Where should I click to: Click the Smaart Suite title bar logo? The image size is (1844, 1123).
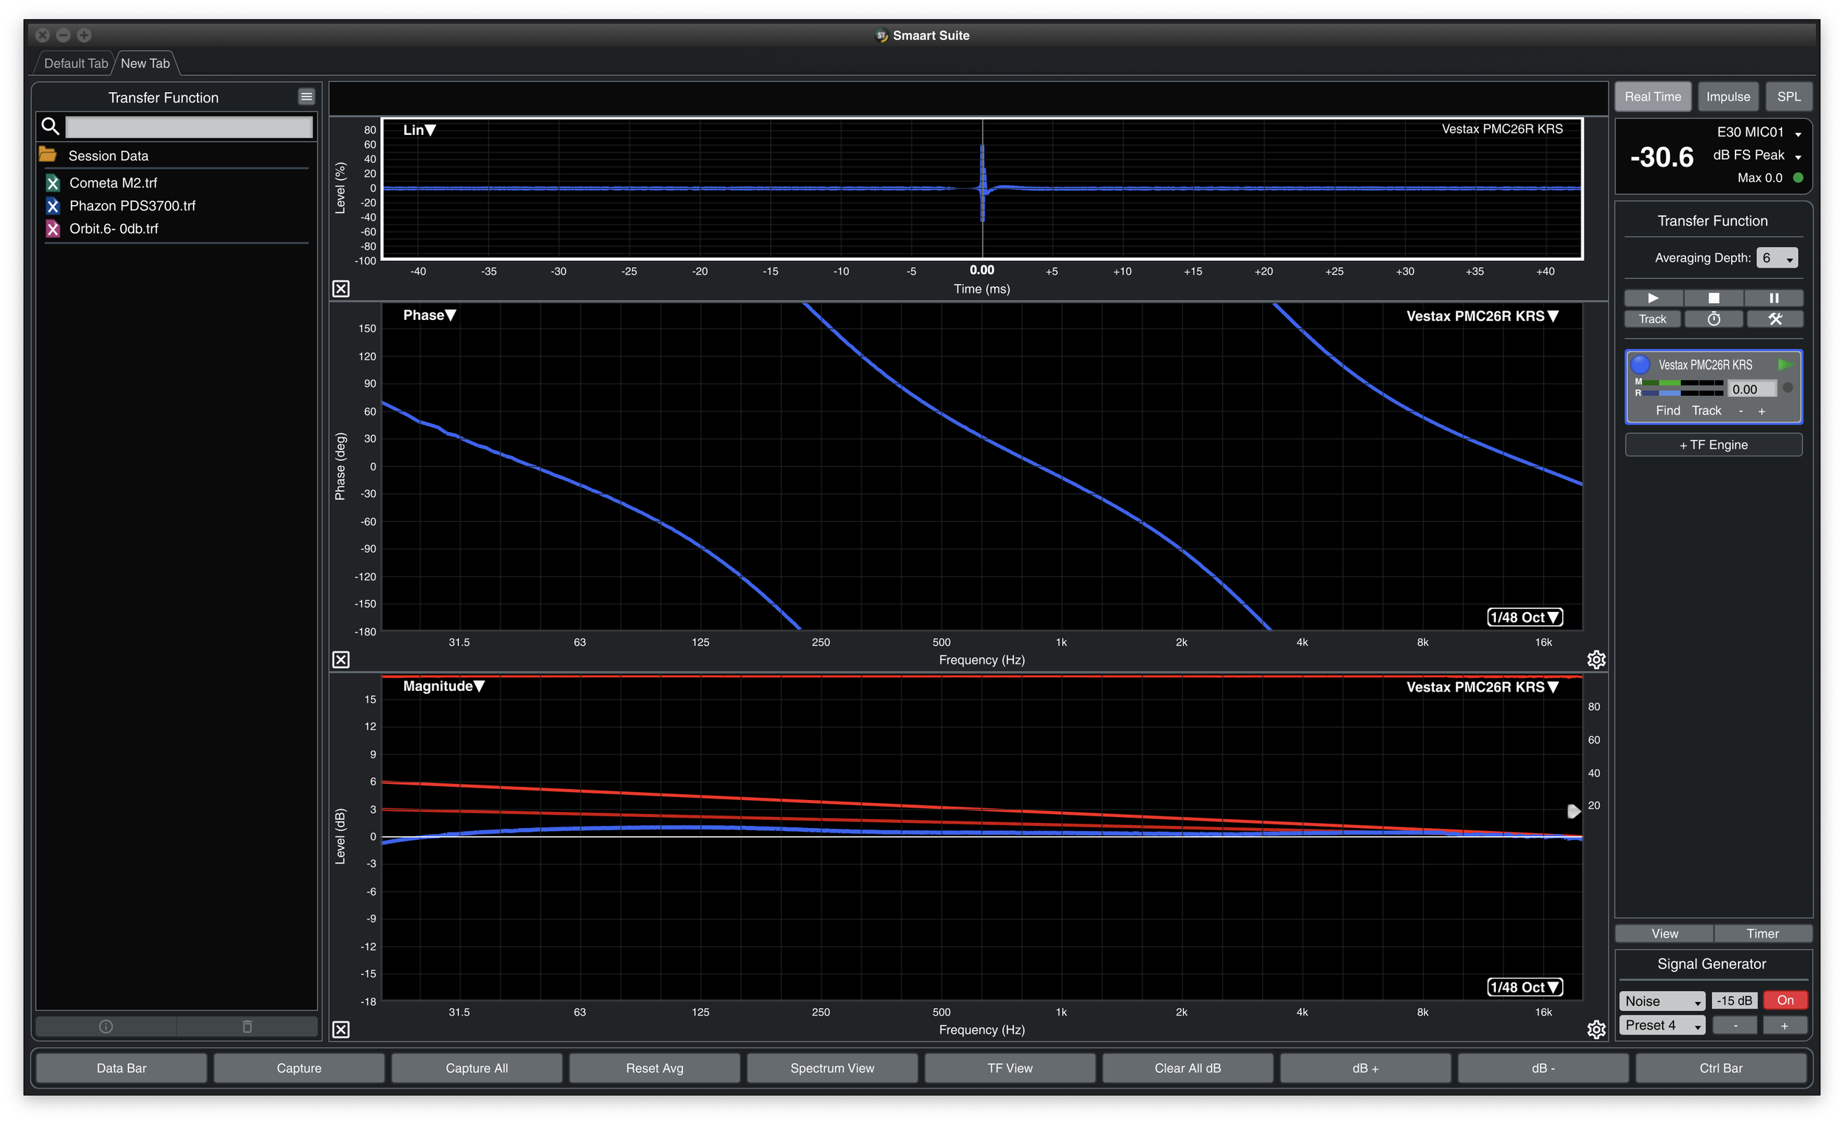coord(881,35)
